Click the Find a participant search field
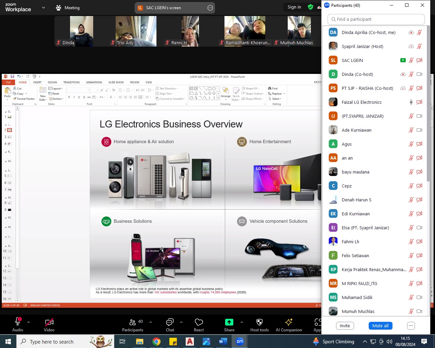Viewport: 435px width, 348px height. 376,19
